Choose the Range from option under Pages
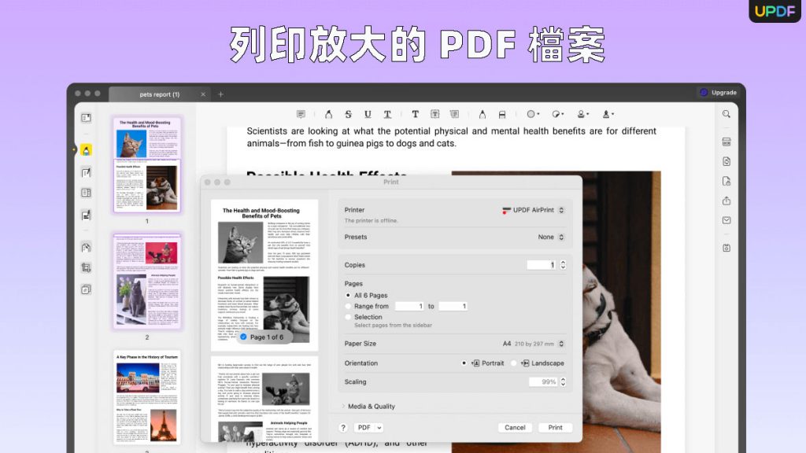Screen dimensions: 806x453 tap(349, 306)
